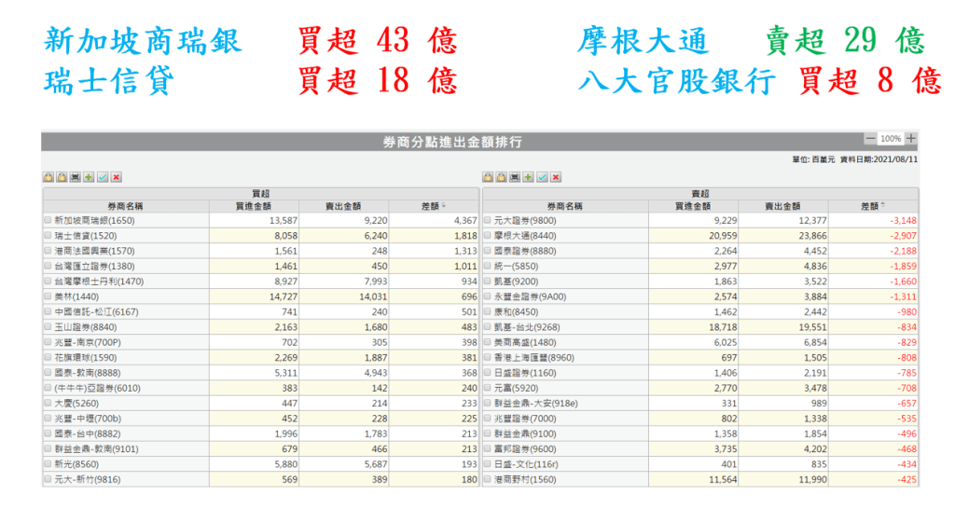Click the 100% zoom level field

tap(891, 138)
